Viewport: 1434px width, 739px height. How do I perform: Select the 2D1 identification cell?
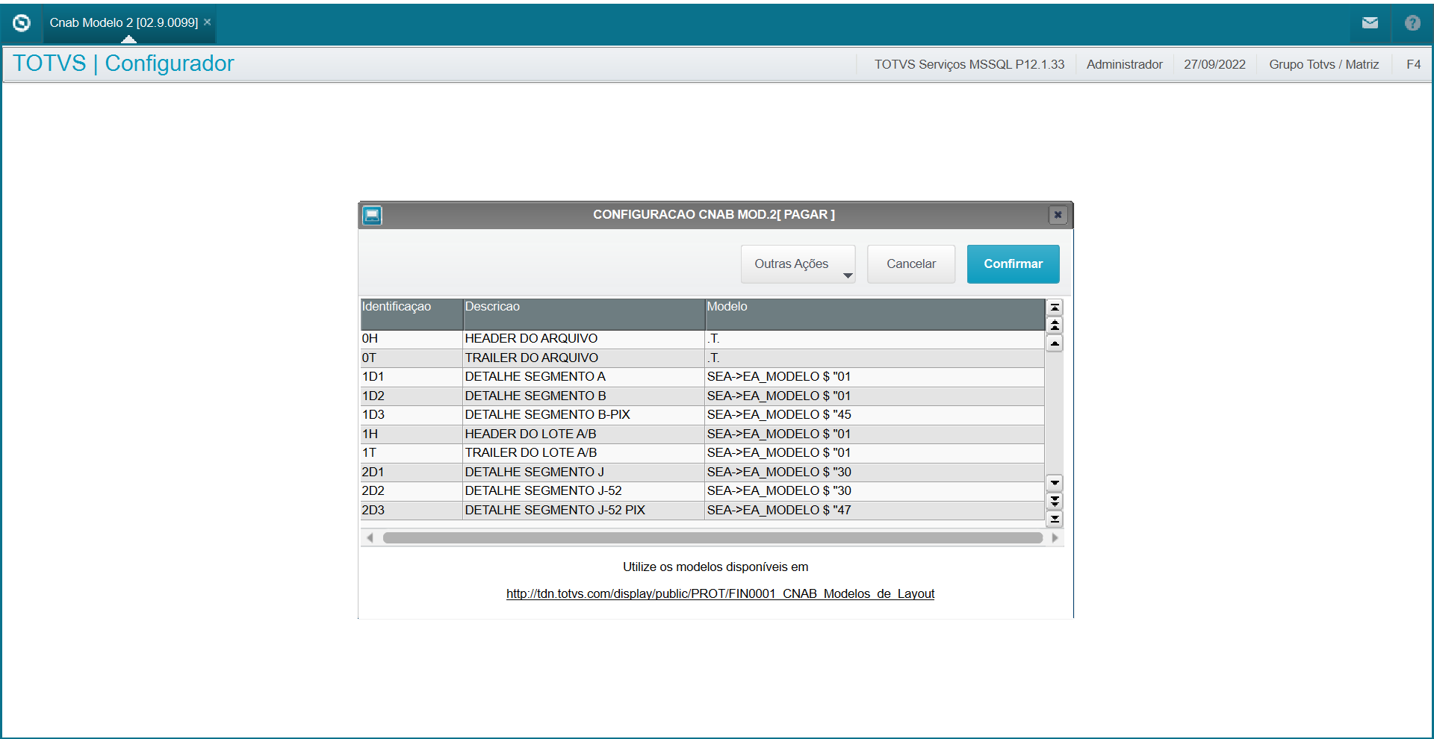[x=412, y=473]
